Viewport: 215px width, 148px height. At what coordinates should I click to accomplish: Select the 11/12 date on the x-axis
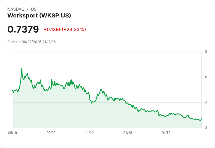point(89,133)
